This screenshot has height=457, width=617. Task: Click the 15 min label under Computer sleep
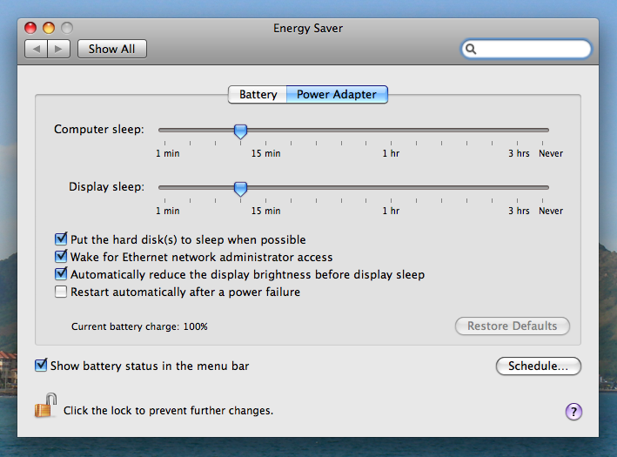pos(266,153)
